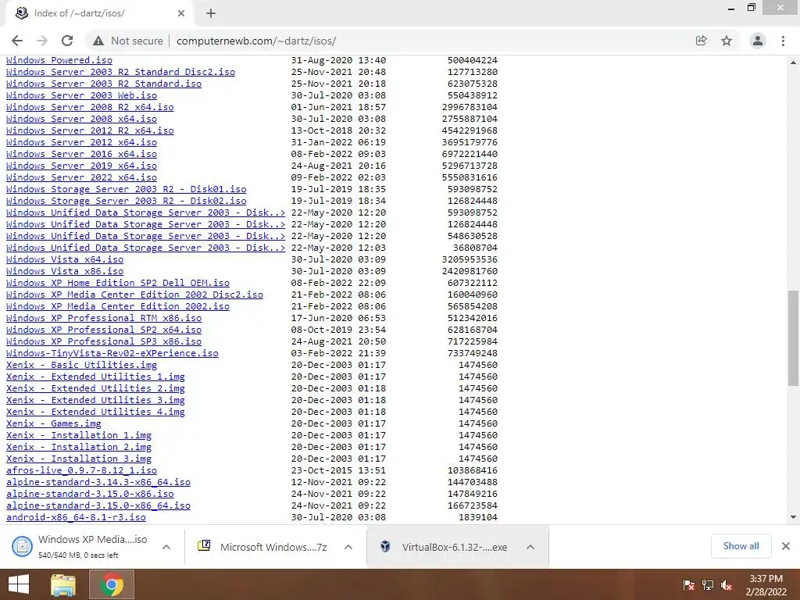The image size is (800, 600).
Task: Click the forward navigation arrow
Action: click(x=42, y=41)
